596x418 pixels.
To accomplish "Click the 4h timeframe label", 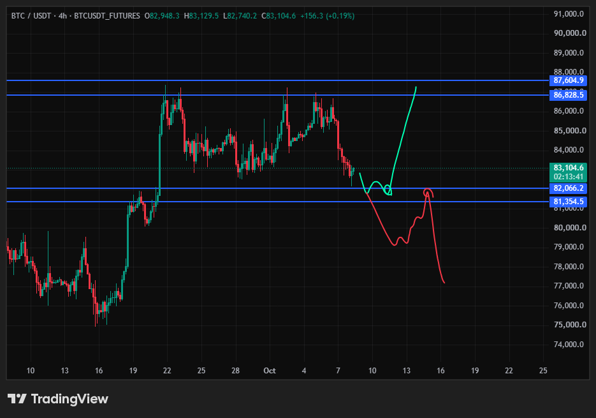I will pos(62,16).
